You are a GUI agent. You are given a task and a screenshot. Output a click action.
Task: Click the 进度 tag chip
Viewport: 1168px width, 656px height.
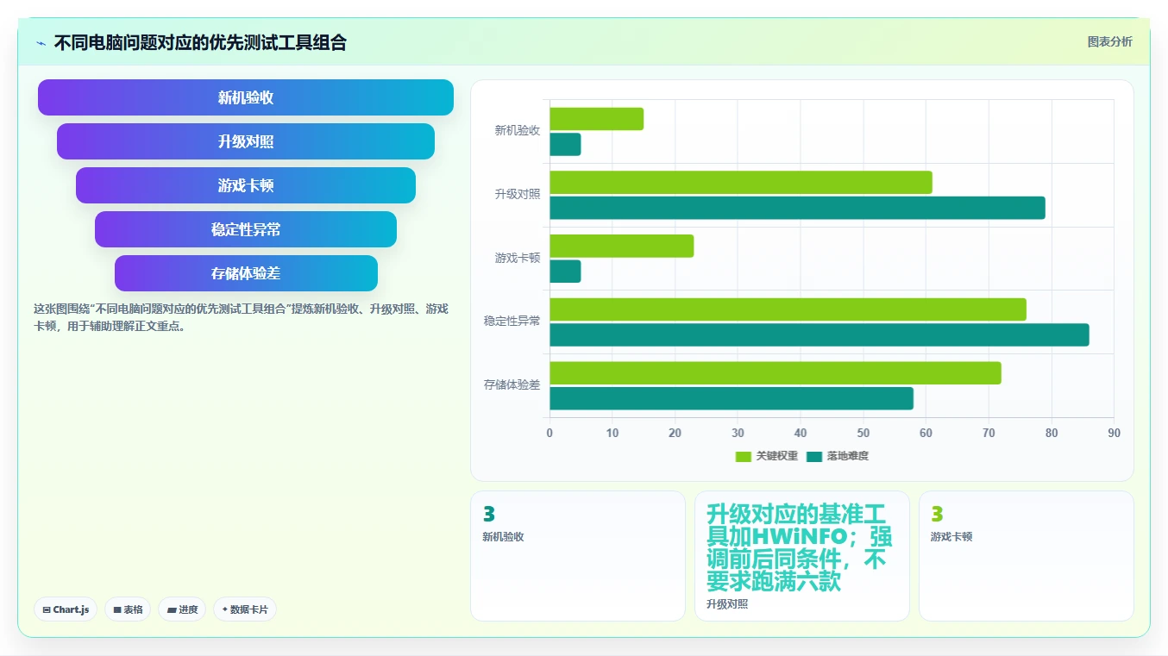tap(182, 609)
